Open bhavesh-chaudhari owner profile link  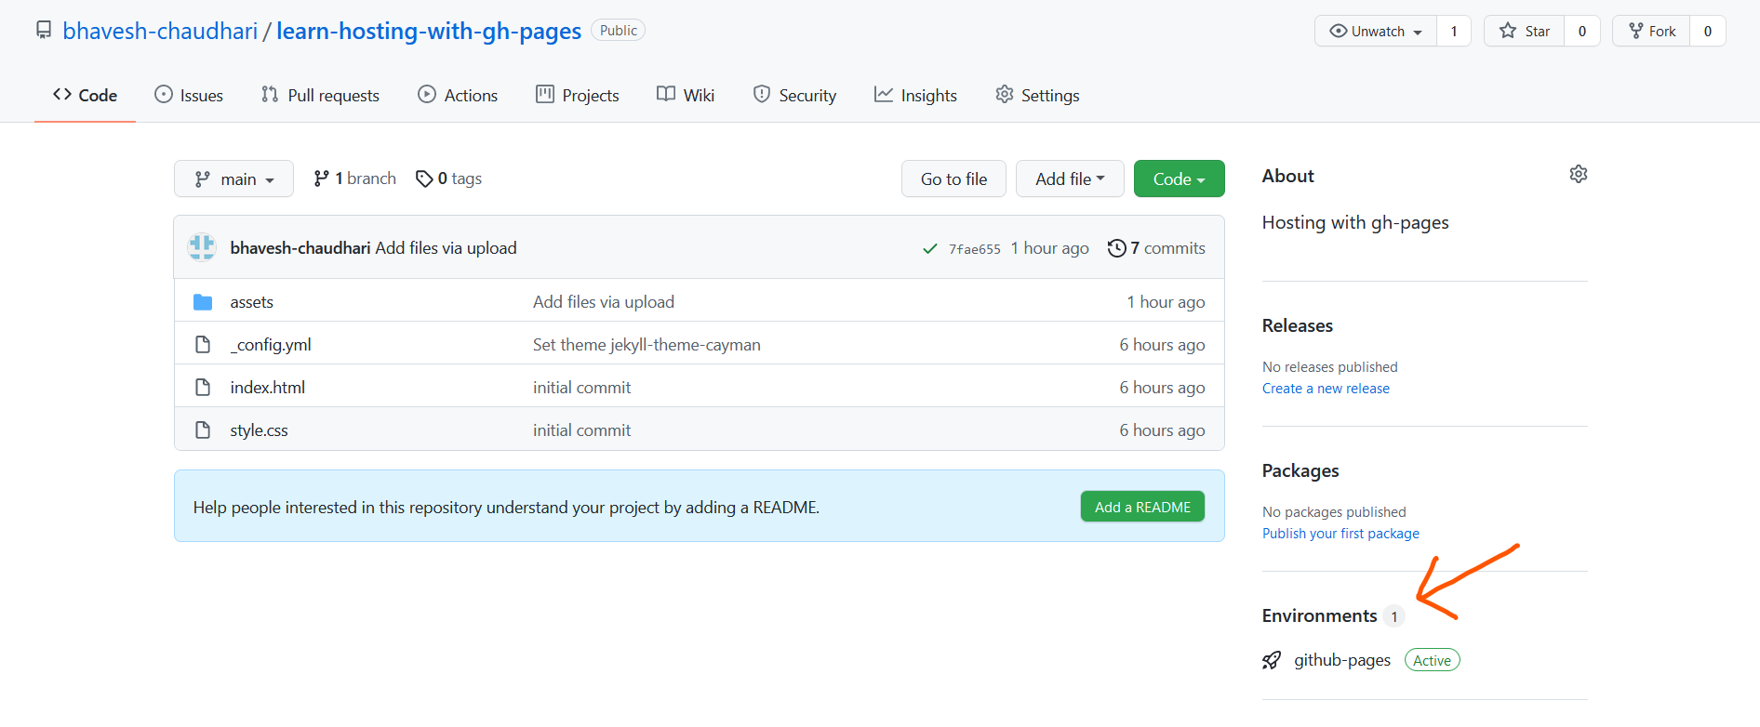click(160, 31)
